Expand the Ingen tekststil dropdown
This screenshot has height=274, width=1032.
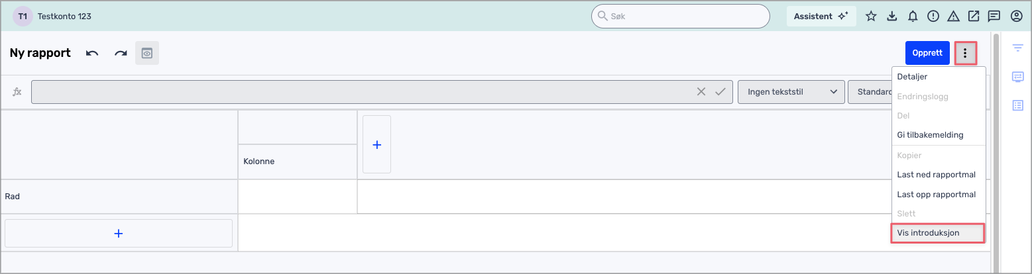[x=791, y=92]
